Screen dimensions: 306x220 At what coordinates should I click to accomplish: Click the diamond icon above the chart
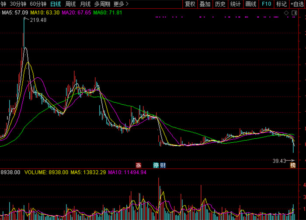pos(286,13)
